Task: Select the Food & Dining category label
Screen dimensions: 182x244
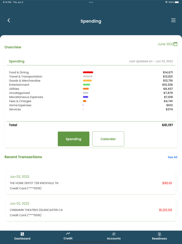Action: 19,72
